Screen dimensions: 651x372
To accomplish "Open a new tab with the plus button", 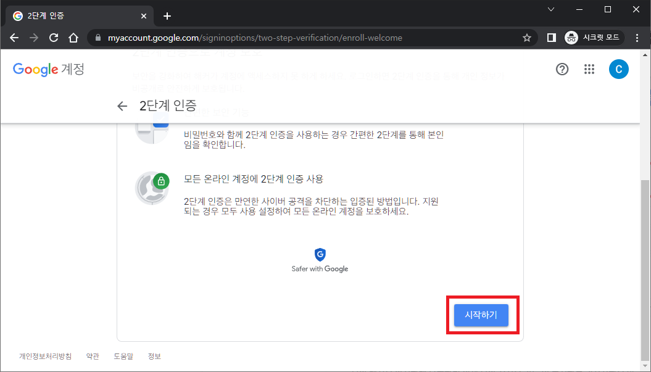I will point(167,16).
